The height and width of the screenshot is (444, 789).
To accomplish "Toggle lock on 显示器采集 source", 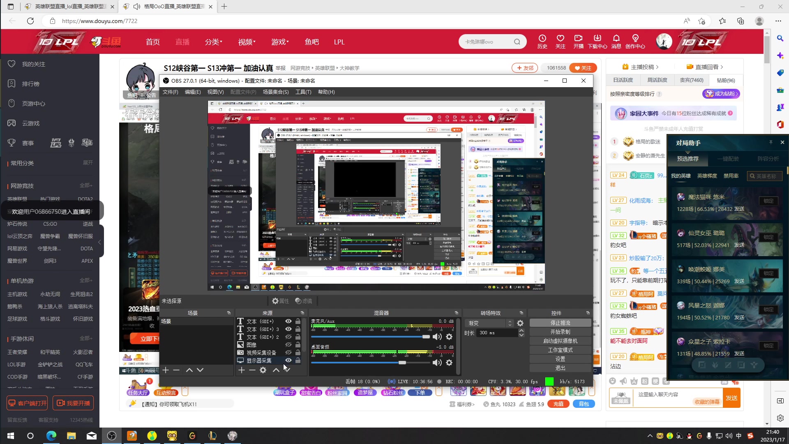I will (x=298, y=360).
